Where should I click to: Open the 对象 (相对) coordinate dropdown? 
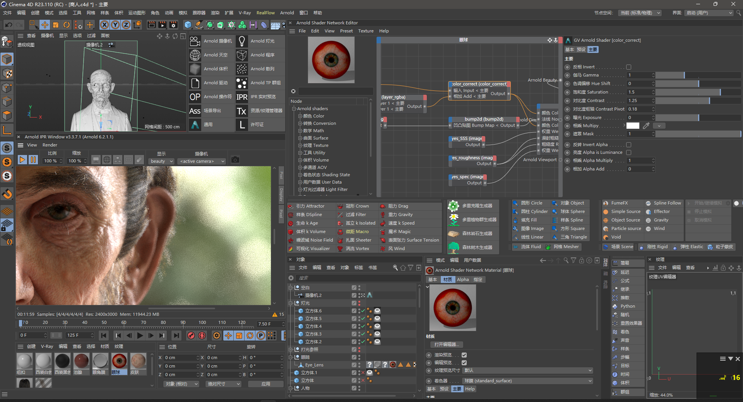point(181,384)
